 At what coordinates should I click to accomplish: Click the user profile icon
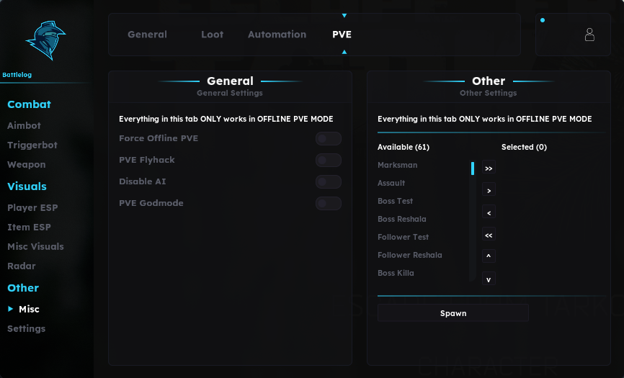(589, 35)
